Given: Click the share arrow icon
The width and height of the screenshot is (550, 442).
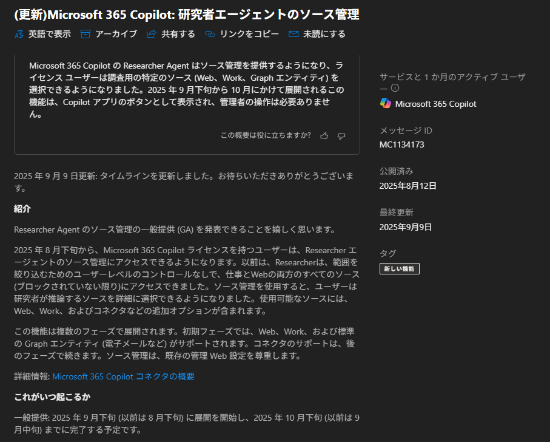Looking at the screenshot, I should point(152,35).
